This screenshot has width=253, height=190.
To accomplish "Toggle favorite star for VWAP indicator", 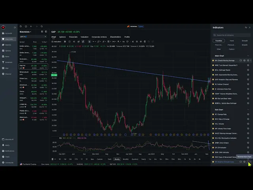I will (x=213, y=94).
